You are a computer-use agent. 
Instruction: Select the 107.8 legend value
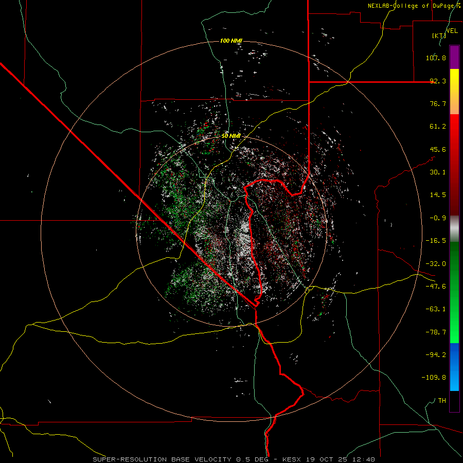436,58
